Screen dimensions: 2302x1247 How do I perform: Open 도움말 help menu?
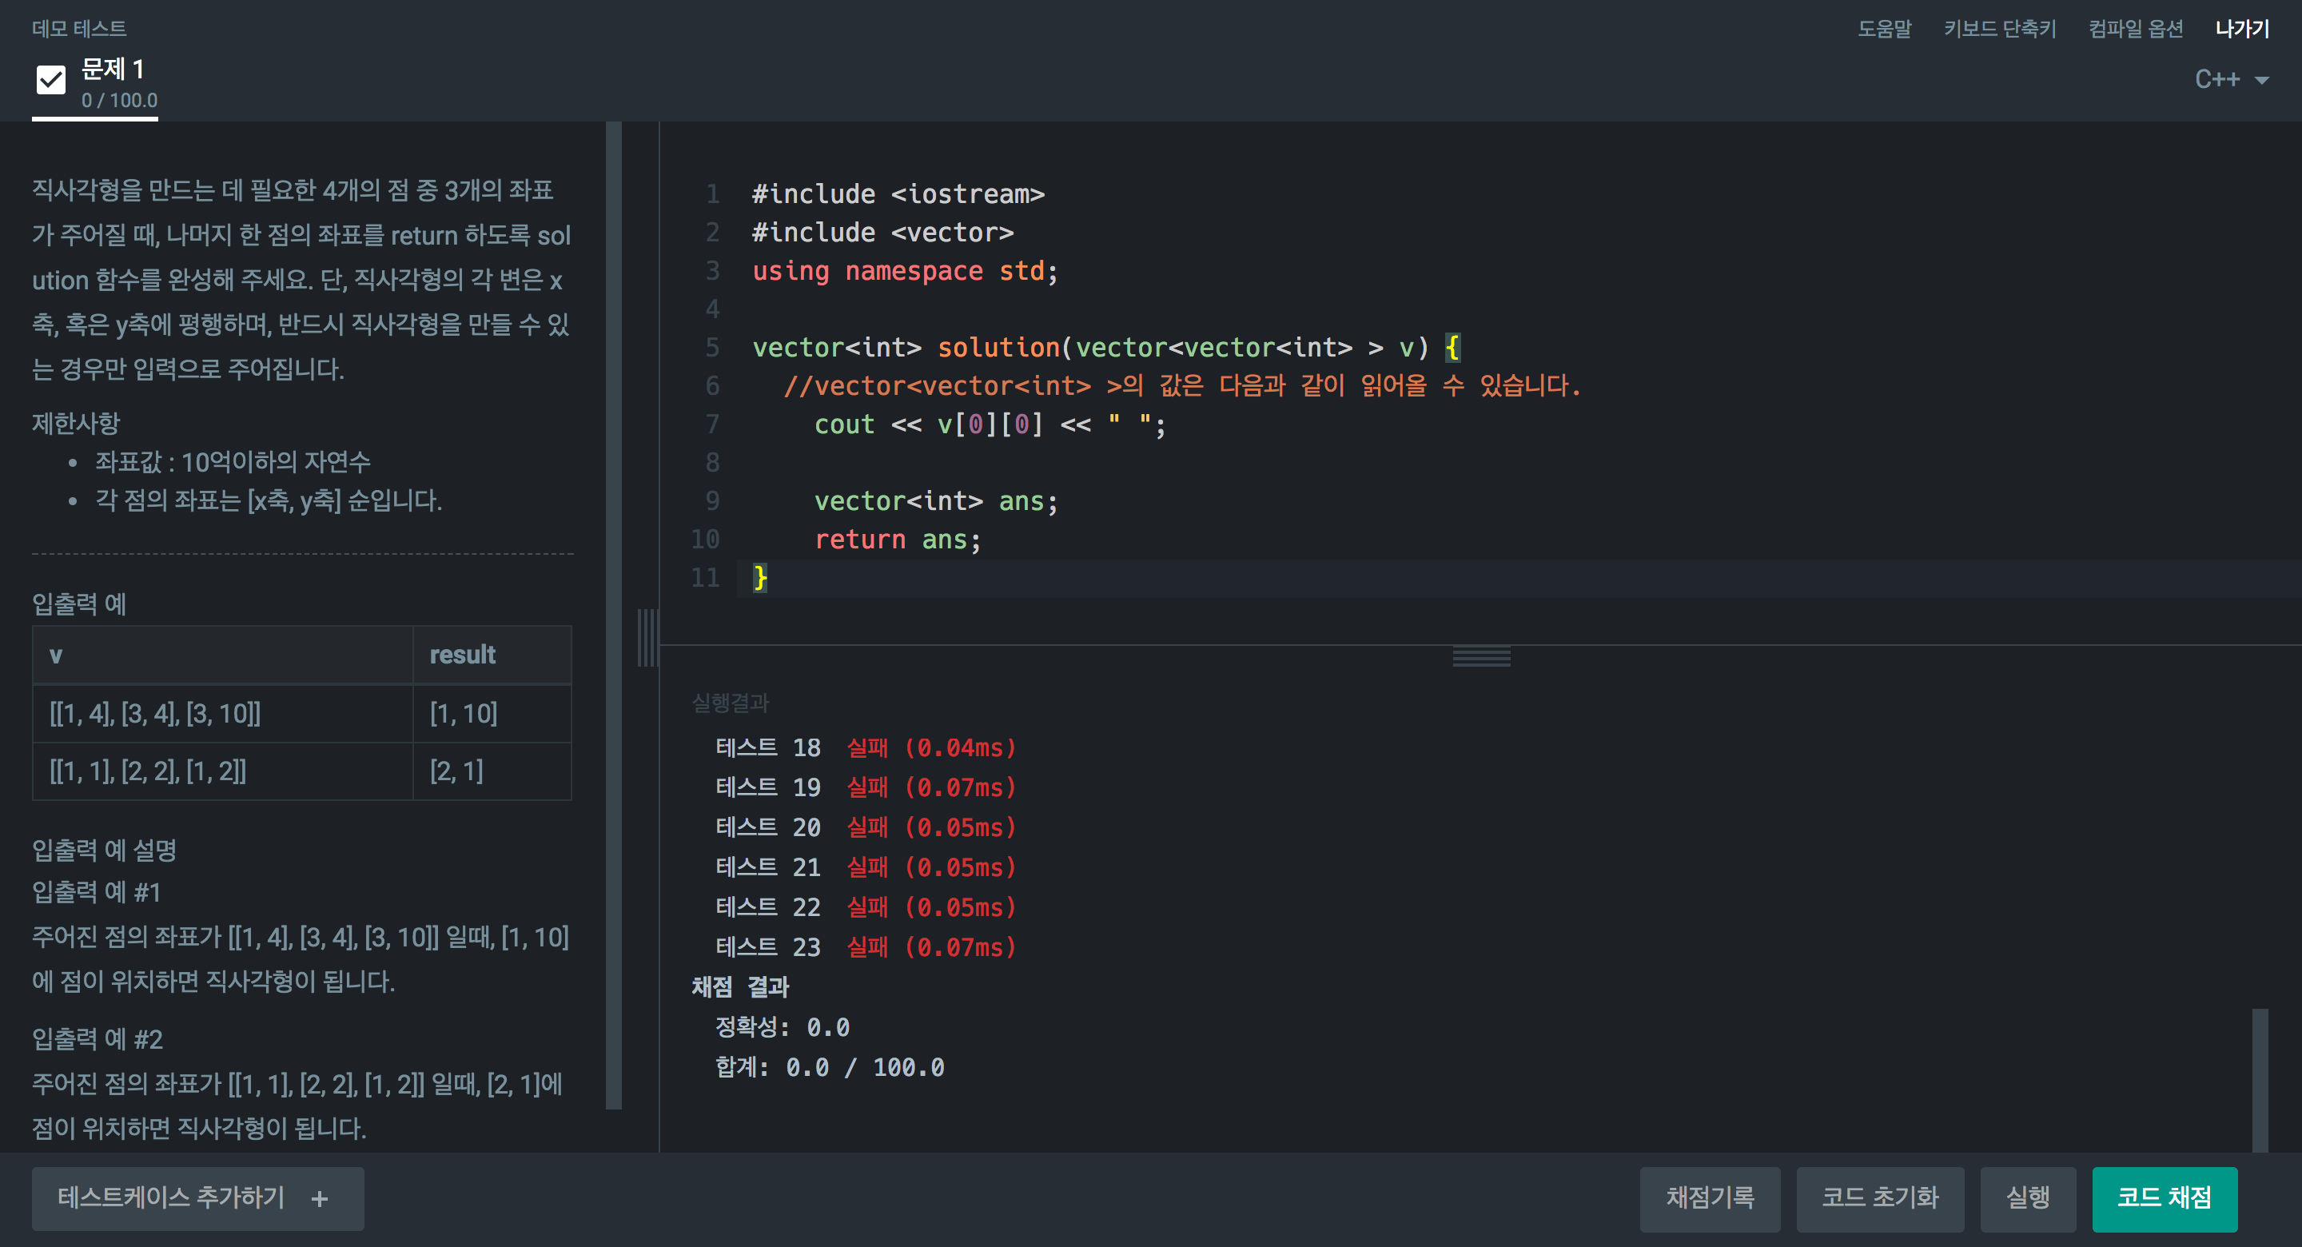[1884, 29]
